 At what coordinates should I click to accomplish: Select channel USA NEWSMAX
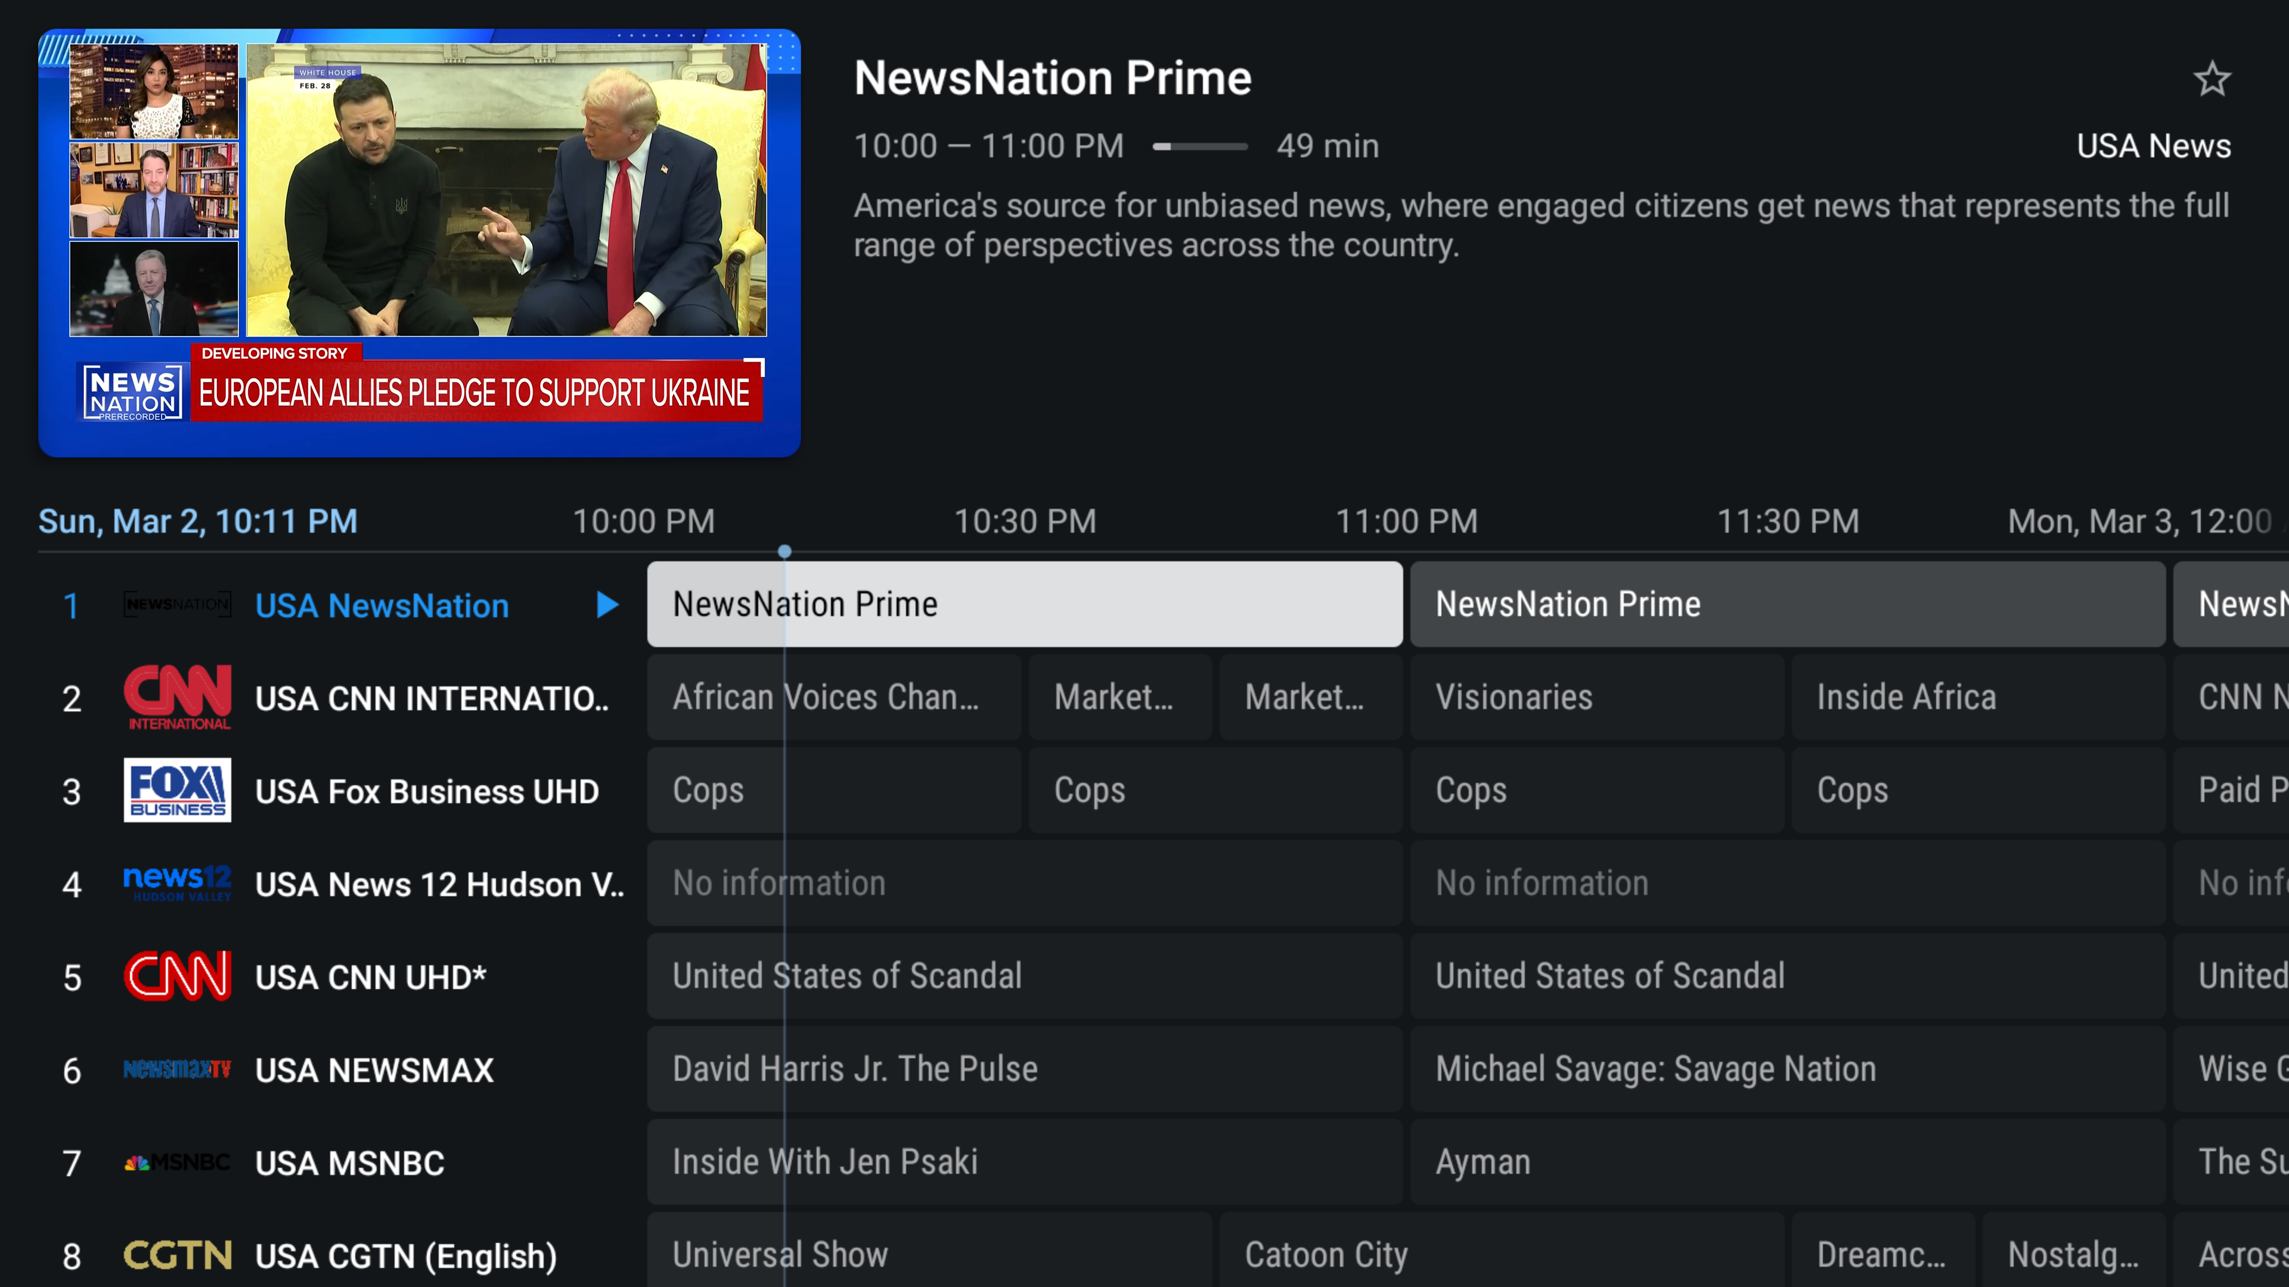(x=374, y=1070)
